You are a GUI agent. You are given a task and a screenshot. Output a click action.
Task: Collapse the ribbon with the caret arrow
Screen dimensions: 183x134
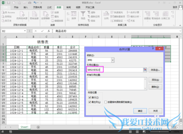[x=180, y=25]
